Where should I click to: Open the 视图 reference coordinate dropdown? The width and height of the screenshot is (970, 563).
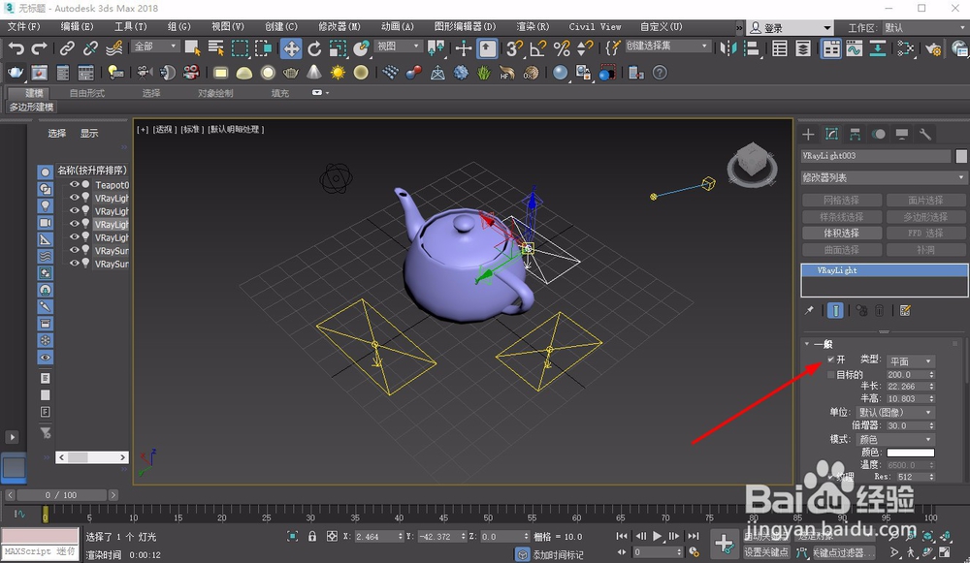tap(398, 47)
